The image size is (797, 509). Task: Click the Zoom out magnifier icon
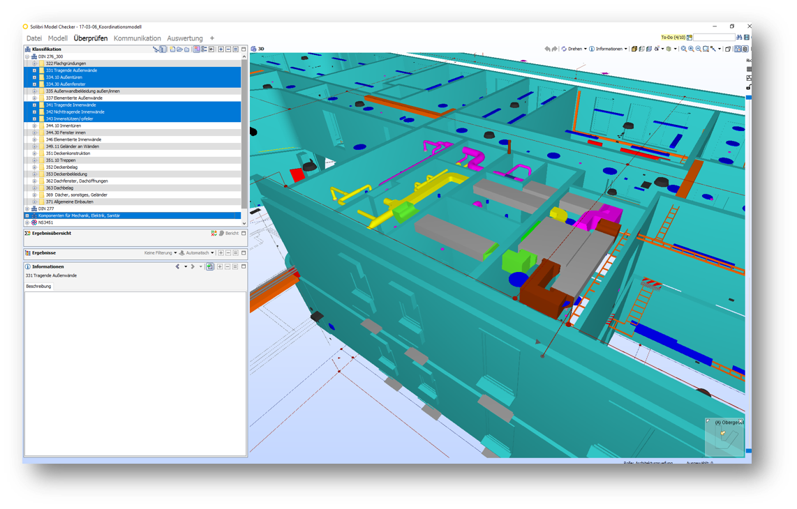[699, 49]
